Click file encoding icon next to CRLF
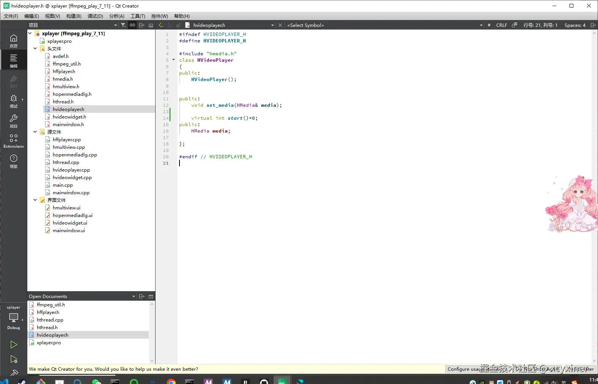 click(x=515, y=25)
